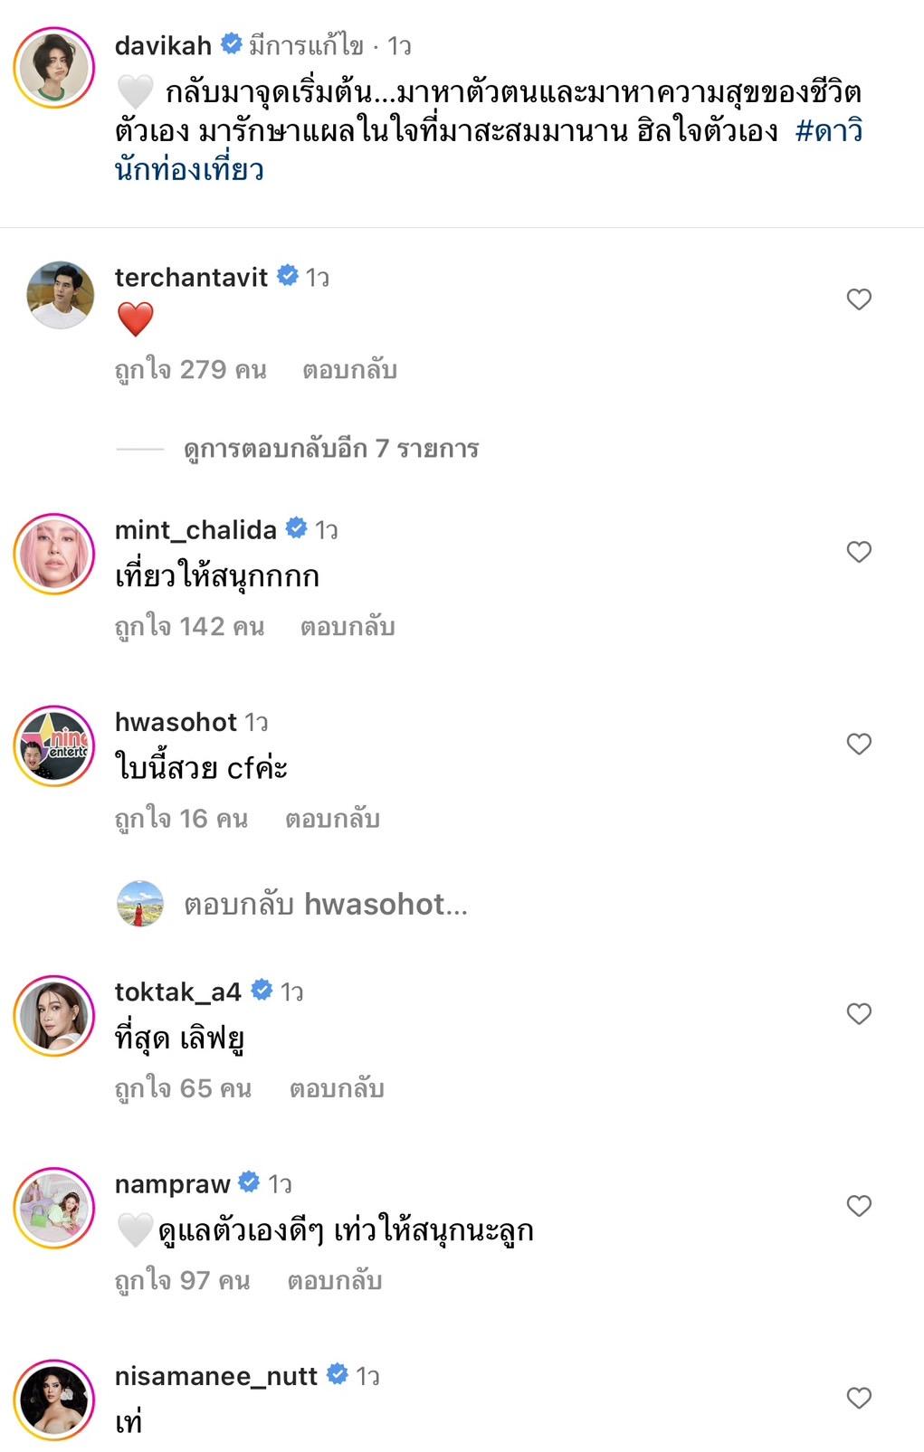This screenshot has height=1452, width=924.
Task: Open the toktak_a4 username link
Action: (x=177, y=992)
